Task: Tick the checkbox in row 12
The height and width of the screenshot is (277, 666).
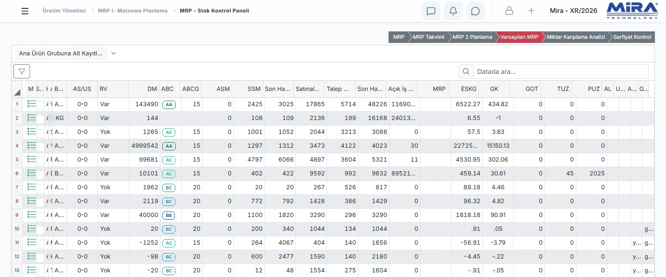Action: 40,257
